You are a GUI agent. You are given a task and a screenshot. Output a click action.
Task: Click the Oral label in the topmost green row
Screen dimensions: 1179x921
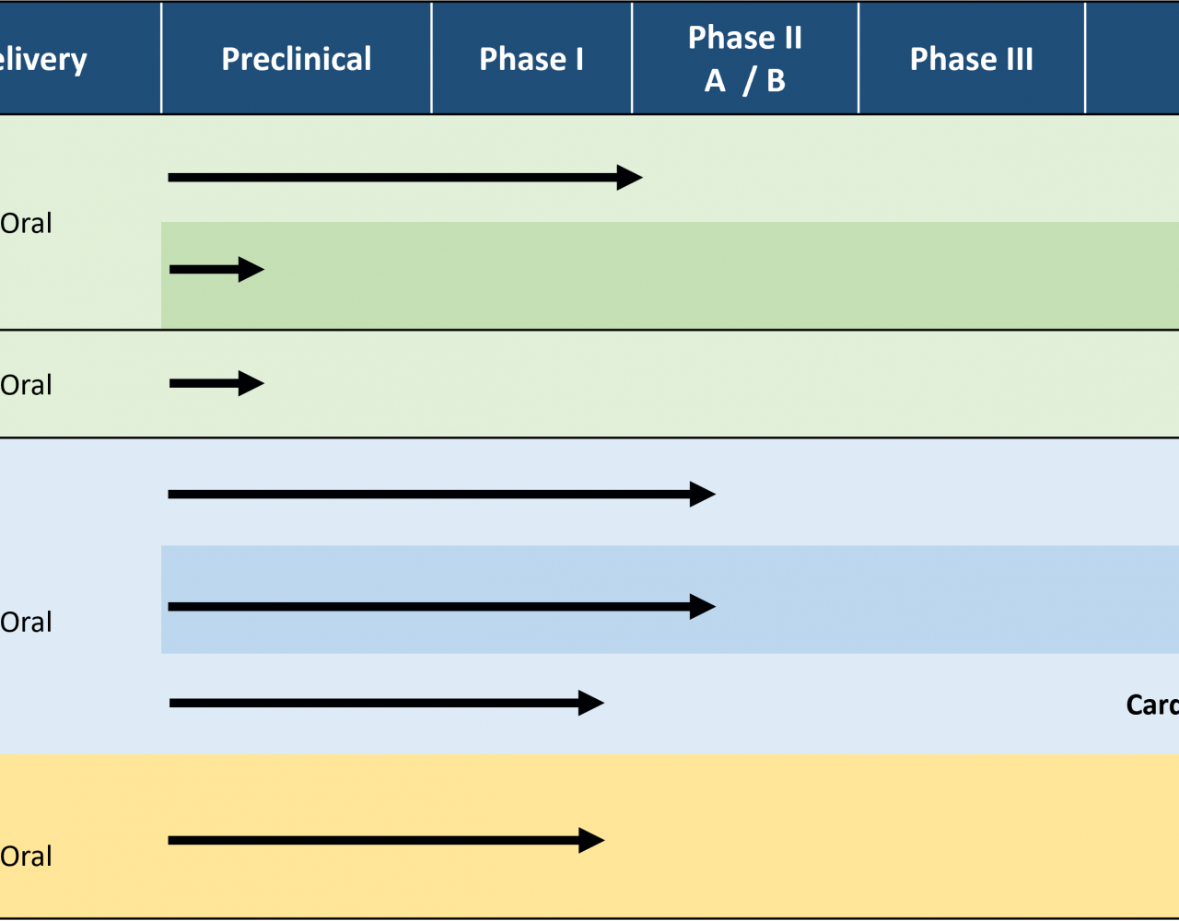point(26,223)
